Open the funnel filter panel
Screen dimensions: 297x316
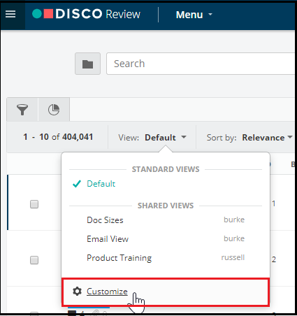(x=22, y=110)
